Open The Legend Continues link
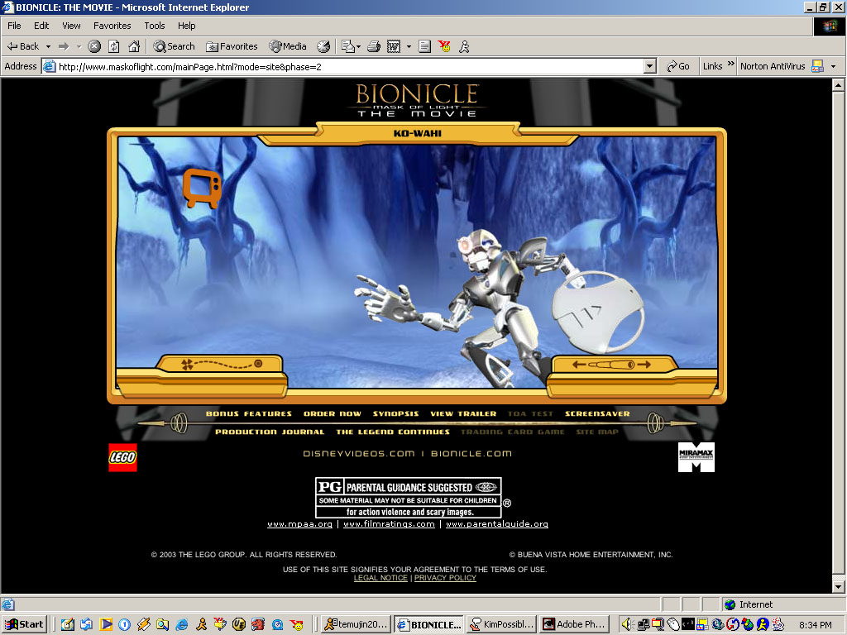 393,432
